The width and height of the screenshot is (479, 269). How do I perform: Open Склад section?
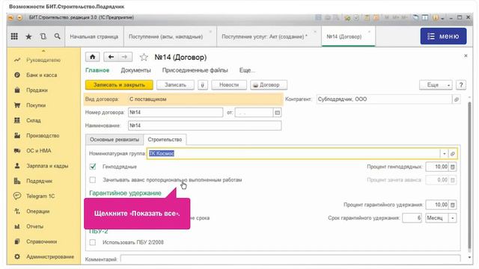33,120
